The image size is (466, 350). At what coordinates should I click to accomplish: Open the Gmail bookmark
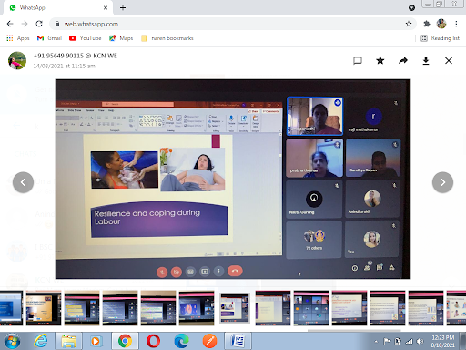point(49,38)
